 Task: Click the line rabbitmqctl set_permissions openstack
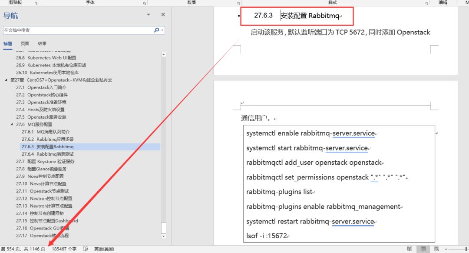click(x=326, y=177)
